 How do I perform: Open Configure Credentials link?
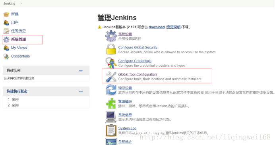coord(135,61)
